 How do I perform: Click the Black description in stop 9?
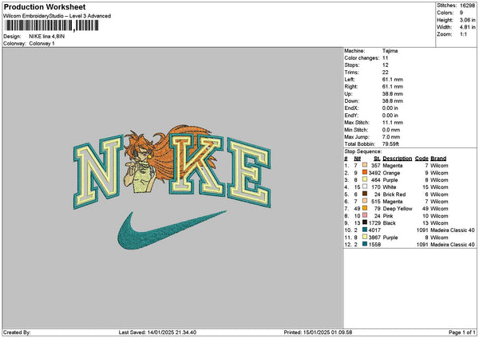pyautogui.click(x=390, y=223)
